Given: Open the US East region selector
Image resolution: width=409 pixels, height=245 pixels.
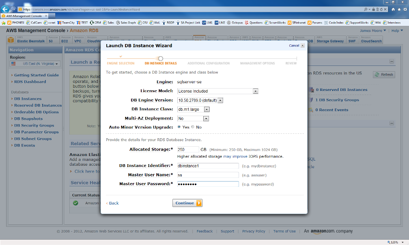Looking at the screenshot, I should coord(35,63).
